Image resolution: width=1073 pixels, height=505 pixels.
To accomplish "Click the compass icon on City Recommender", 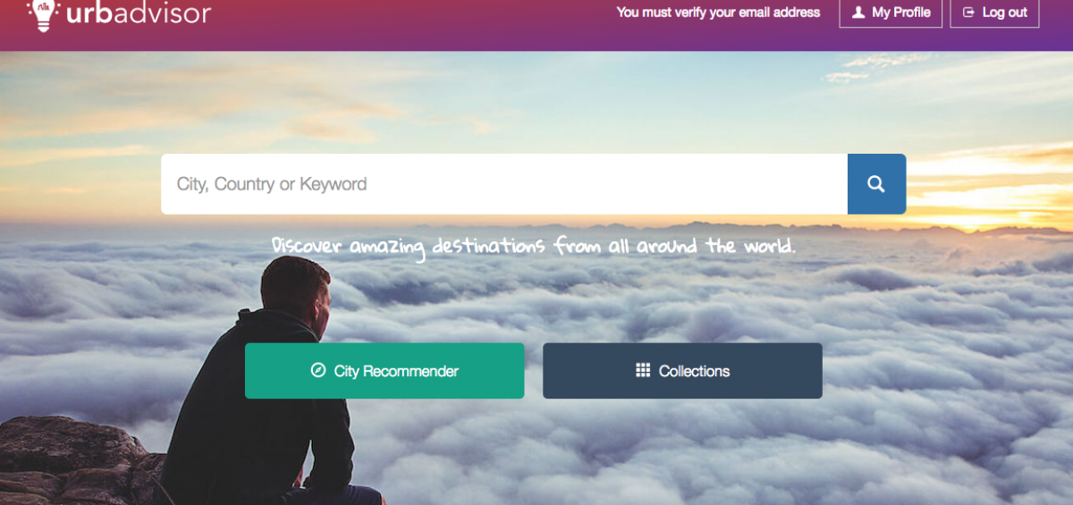I will 317,370.
